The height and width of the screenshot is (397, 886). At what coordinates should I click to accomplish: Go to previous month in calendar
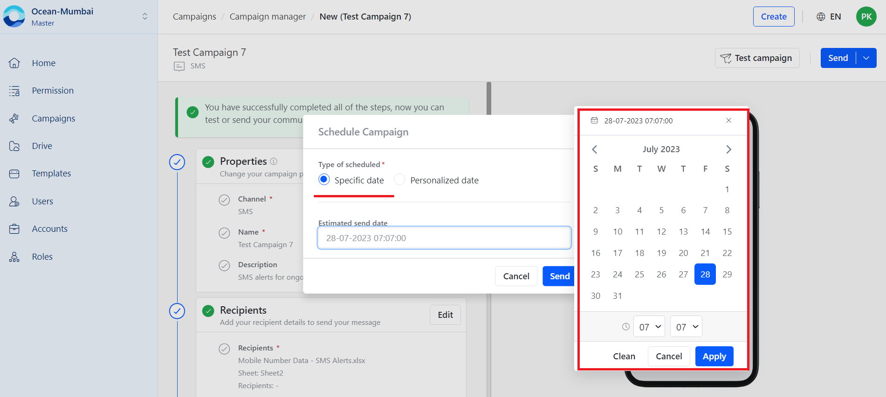pyautogui.click(x=594, y=149)
